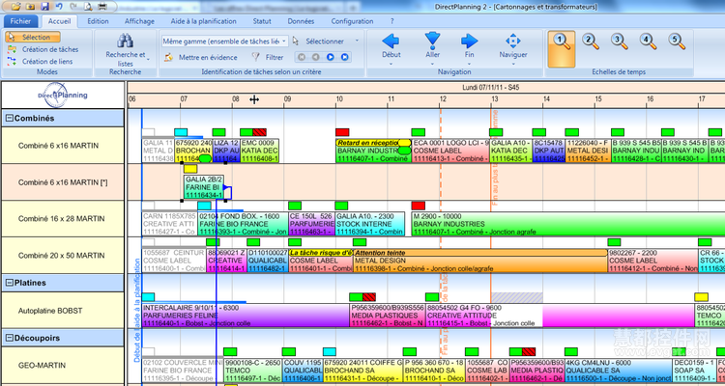The height and width of the screenshot is (386, 725).
Task: Expand the Recherche et listes dropdown arrow
Action: point(148,60)
